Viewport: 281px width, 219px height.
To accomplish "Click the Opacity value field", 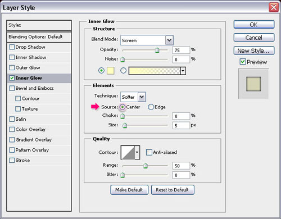I will coord(181,50).
